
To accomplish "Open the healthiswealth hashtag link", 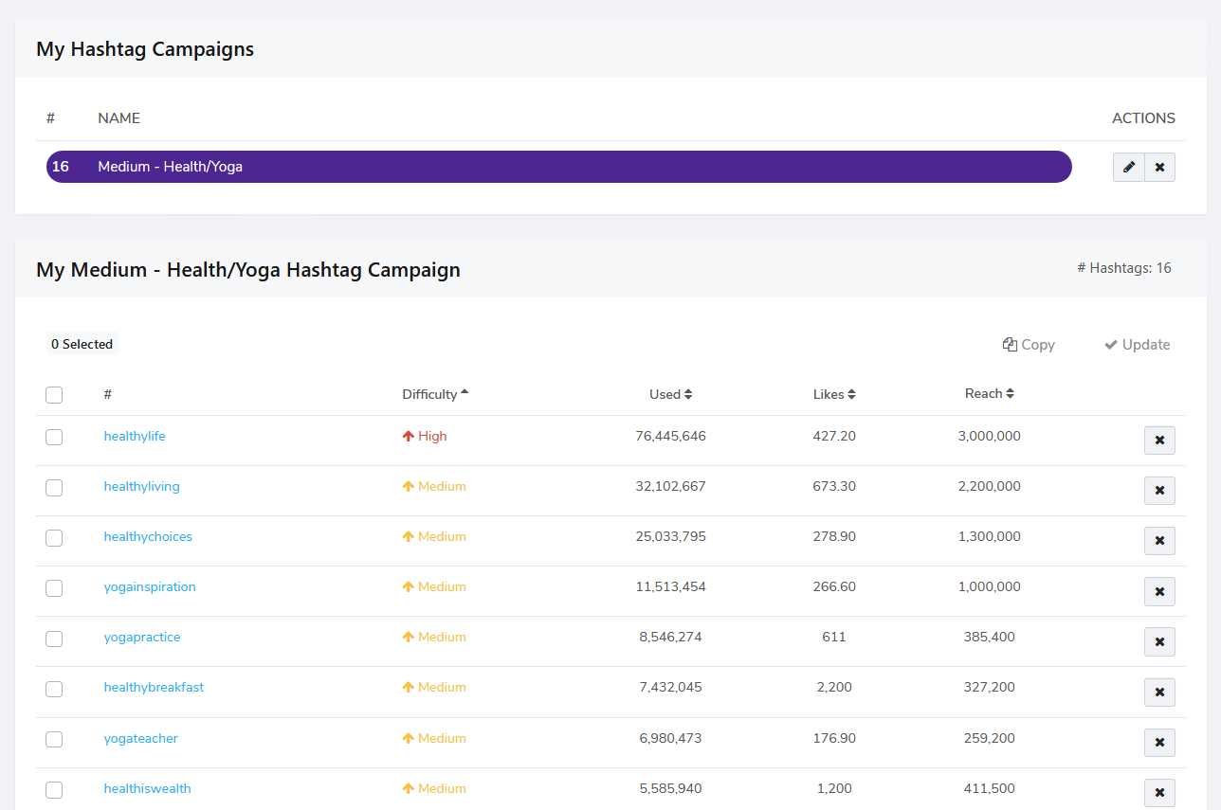I will tap(148, 788).
